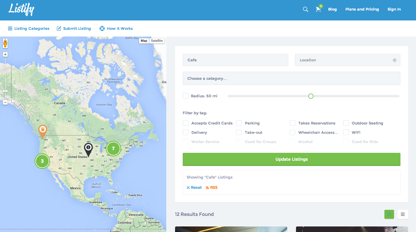
Task: Expand the Listing Categories menu
Action: [x=28, y=28]
